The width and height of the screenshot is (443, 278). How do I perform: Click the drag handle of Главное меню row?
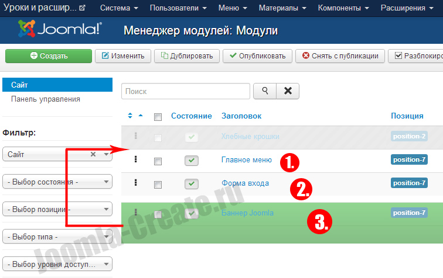click(135, 159)
